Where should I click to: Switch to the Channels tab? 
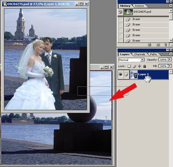point(139,54)
